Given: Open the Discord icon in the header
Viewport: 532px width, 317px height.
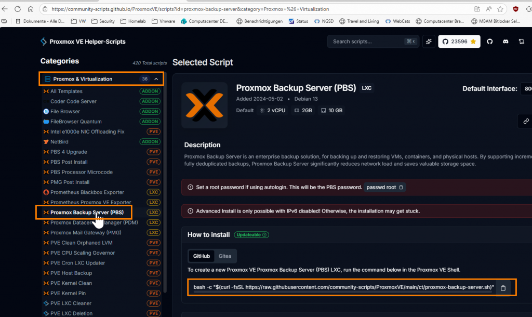Looking at the screenshot, I should 506,42.
